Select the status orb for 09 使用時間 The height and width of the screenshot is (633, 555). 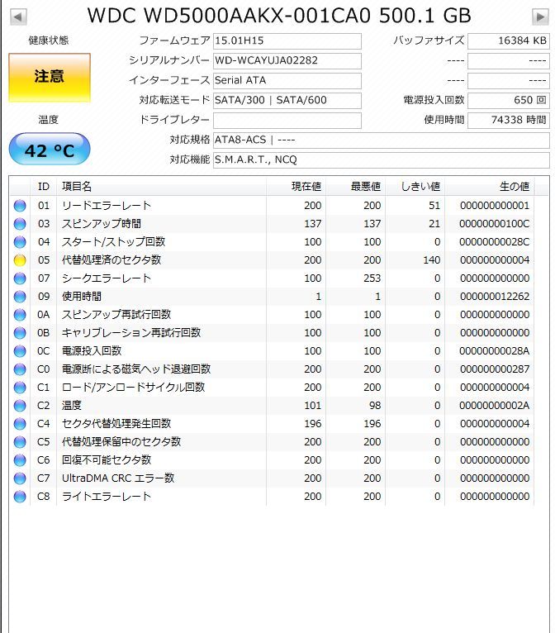20,297
